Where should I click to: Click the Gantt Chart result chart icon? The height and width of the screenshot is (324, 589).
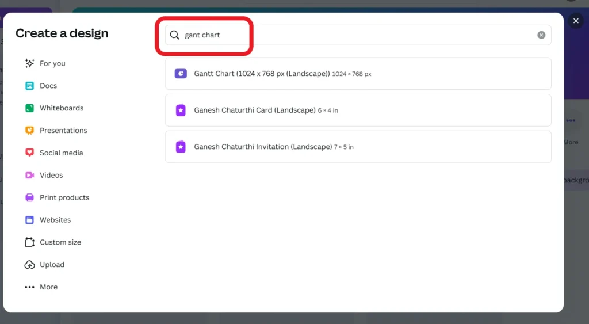tap(181, 73)
